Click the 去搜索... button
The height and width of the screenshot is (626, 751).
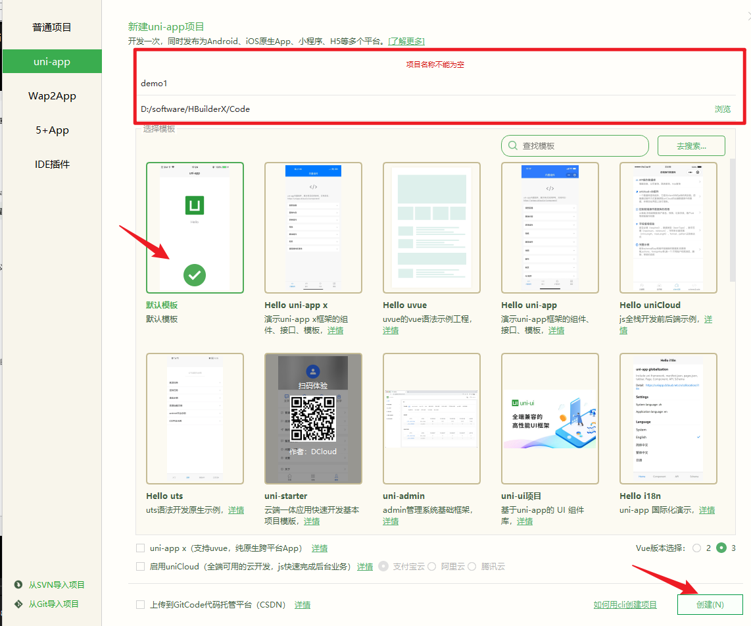click(x=691, y=145)
